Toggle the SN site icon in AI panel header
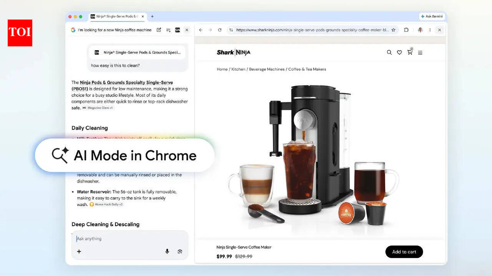Image resolution: width=492 pixels, height=276 pixels. coord(177,30)
